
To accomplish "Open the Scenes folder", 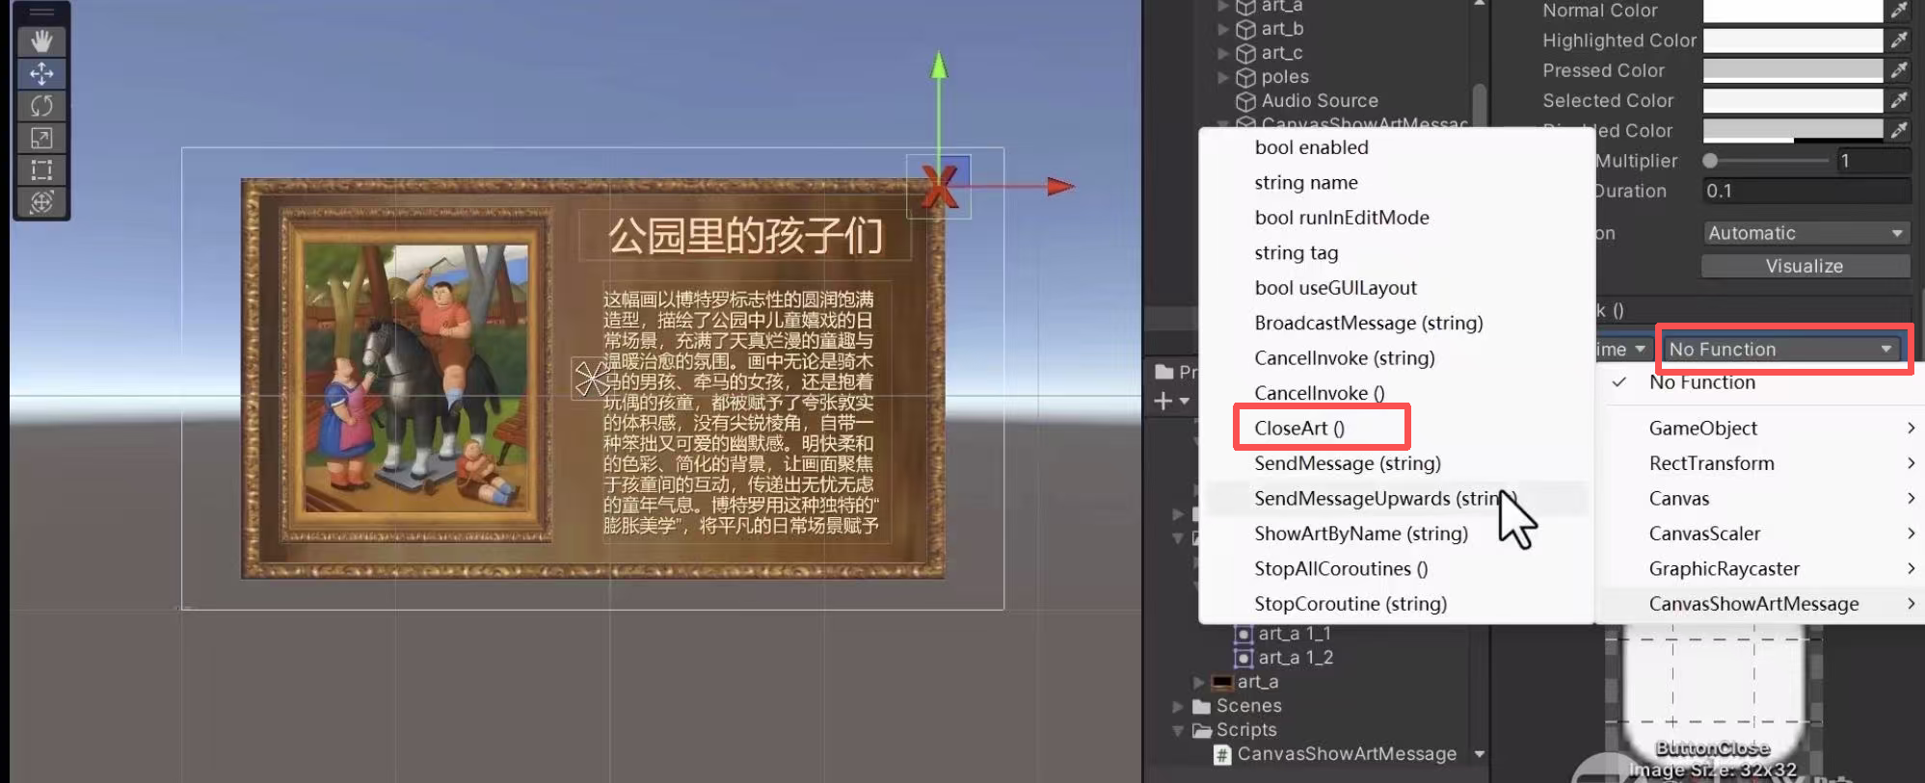I will pos(1248,706).
